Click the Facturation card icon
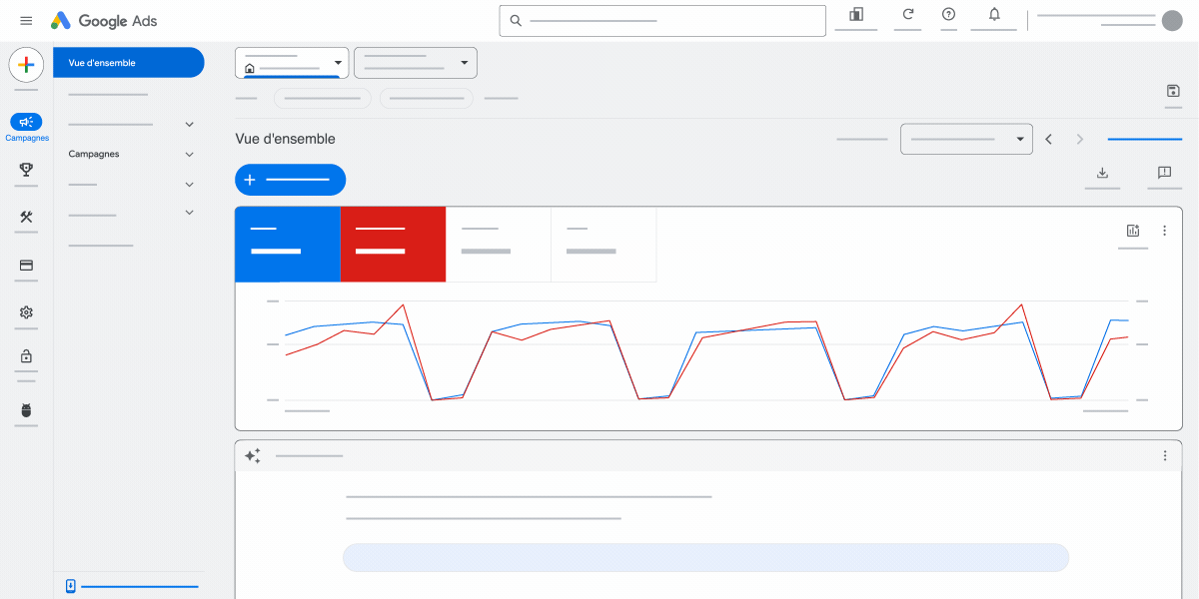Image resolution: width=1199 pixels, height=599 pixels. [26, 265]
